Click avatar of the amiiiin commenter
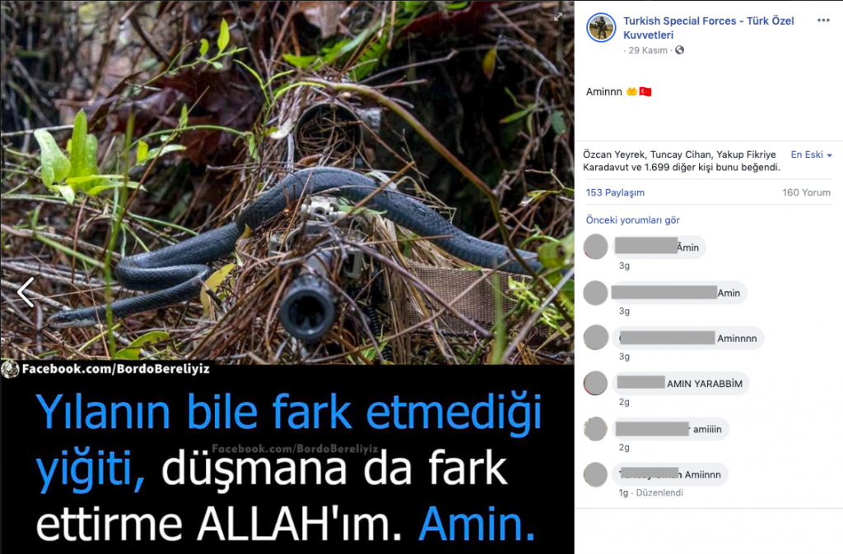The image size is (843, 554). pyautogui.click(x=596, y=429)
